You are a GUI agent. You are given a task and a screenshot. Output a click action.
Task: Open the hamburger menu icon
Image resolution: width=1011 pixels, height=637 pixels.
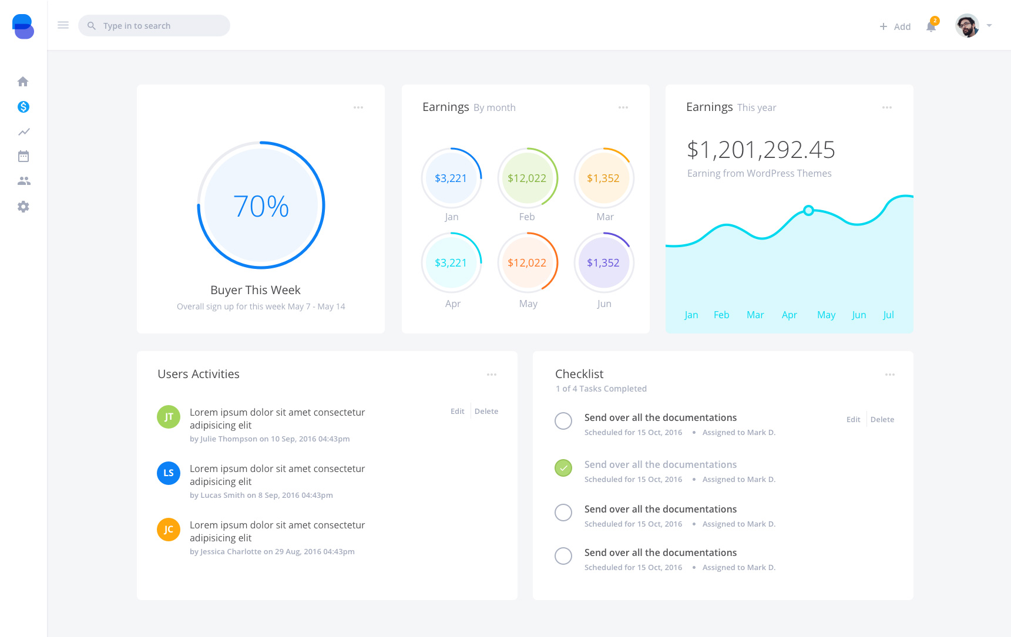[x=63, y=25]
